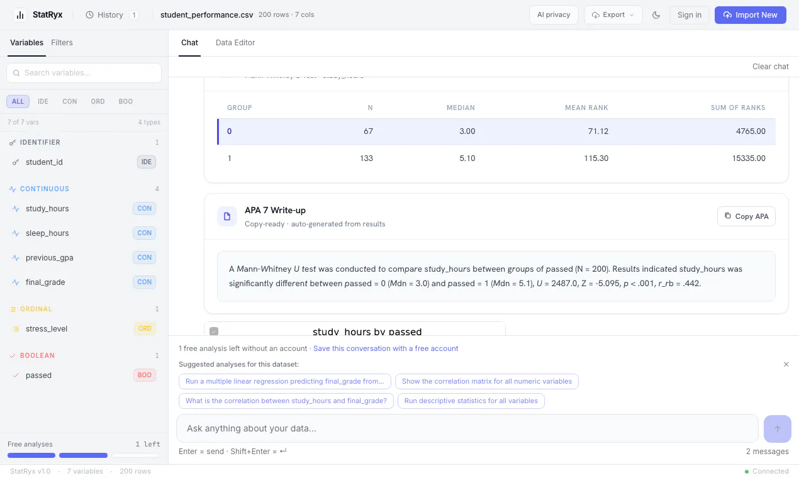Select the final_grade variable
Screen dimensions: 799x478
tap(84, 282)
